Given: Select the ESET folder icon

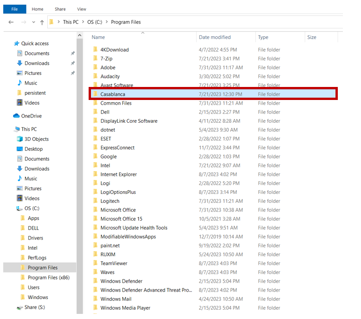Looking at the screenshot, I should pyautogui.click(x=95, y=139).
